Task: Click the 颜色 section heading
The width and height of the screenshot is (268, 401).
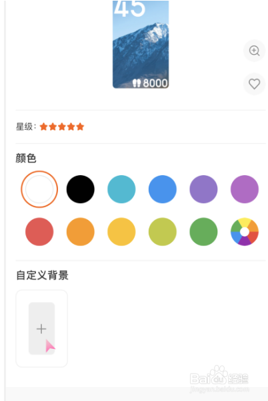Action: tap(26, 158)
